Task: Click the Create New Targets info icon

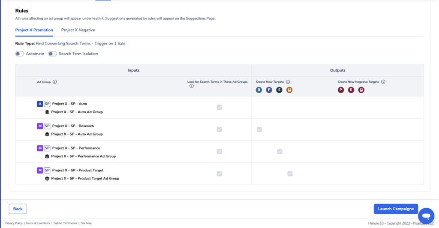Action: 288,82
